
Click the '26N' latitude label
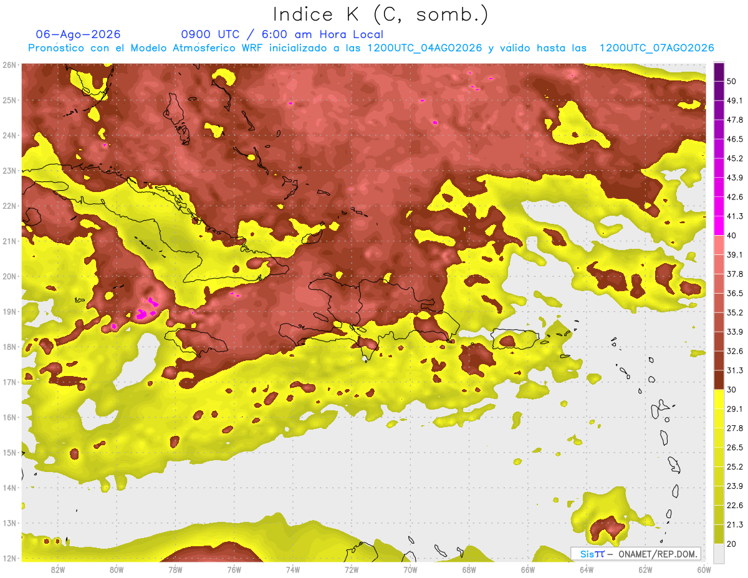pos(9,65)
